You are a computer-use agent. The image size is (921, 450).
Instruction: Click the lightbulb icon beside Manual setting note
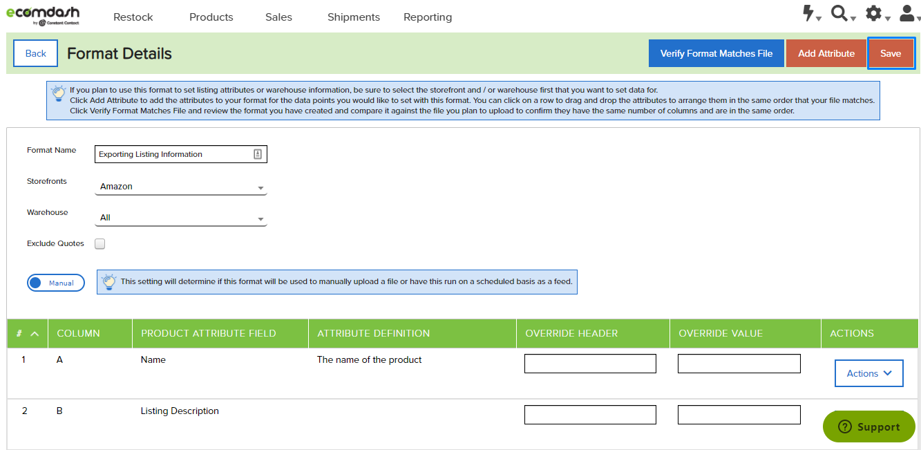[x=108, y=281]
